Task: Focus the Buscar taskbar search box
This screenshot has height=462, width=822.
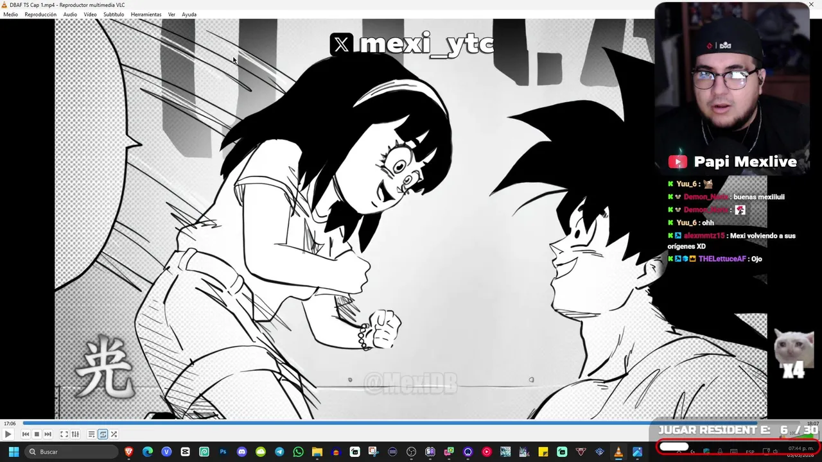Action: pos(72,452)
